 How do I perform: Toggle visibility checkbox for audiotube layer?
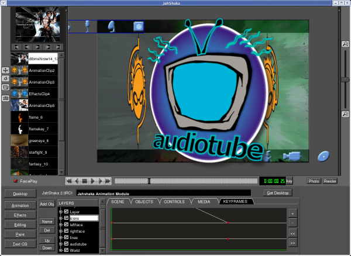point(66,244)
